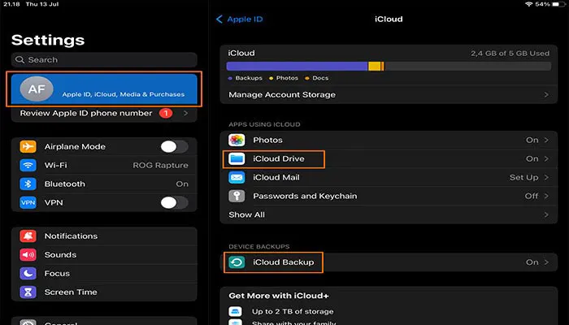Image resolution: width=569 pixels, height=325 pixels.
Task: Open chevron beside Review Apple ID phone number
Action: coord(186,114)
